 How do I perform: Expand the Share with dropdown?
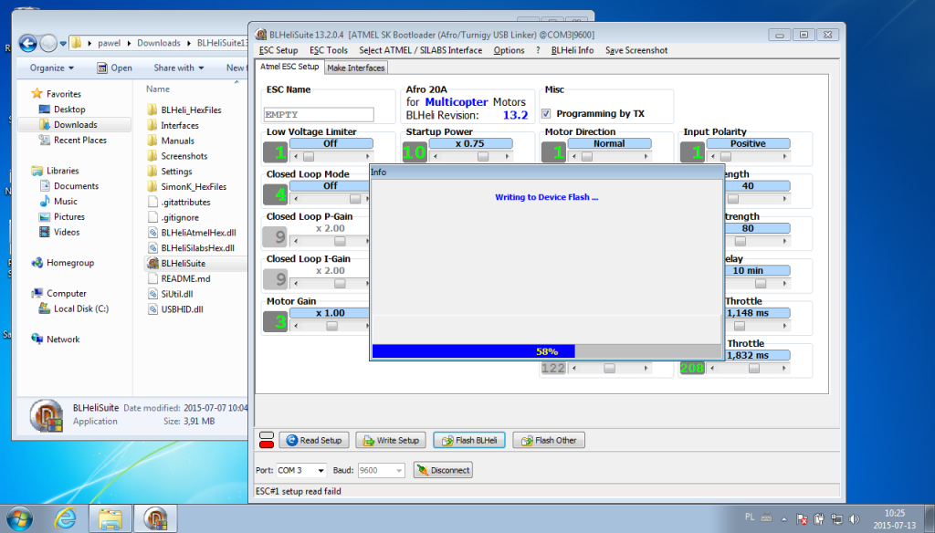click(177, 68)
